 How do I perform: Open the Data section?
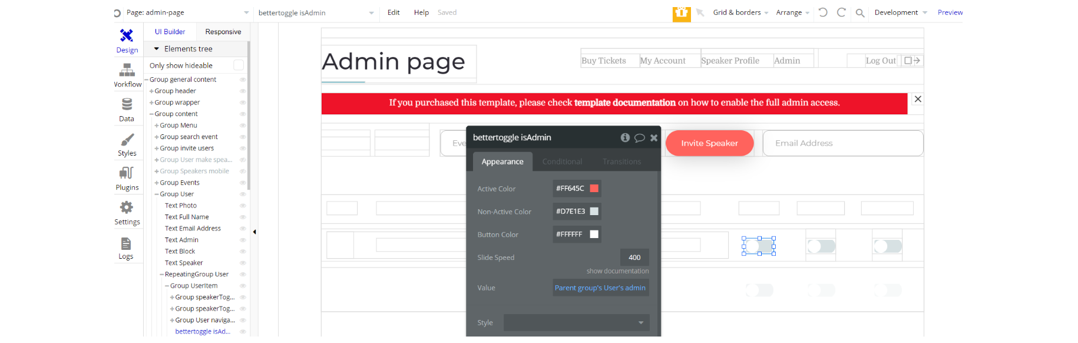pos(127,110)
